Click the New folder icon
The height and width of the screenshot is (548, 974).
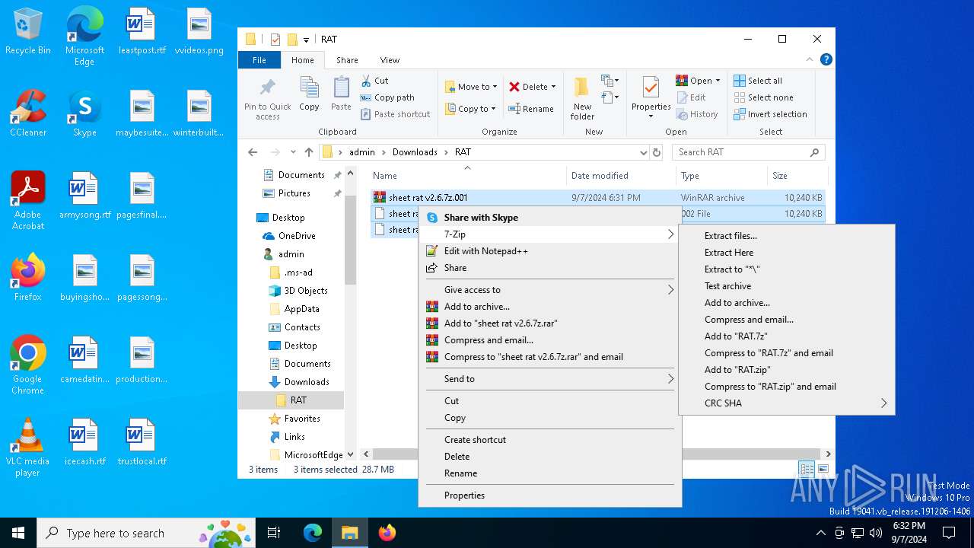pyautogui.click(x=582, y=97)
